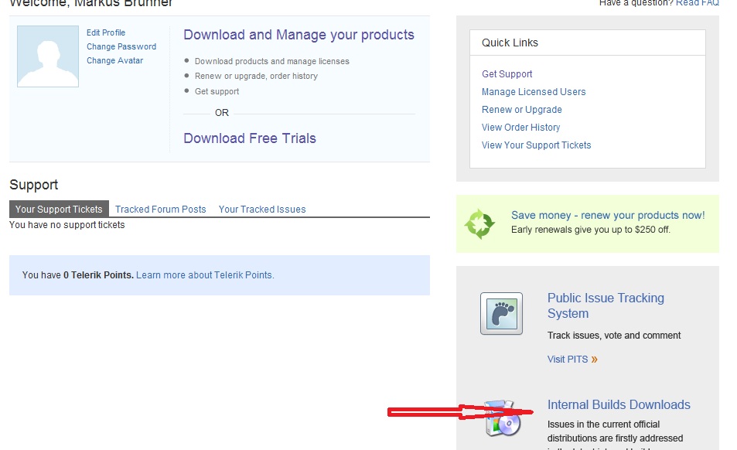Image resolution: width=737 pixels, height=450 pixels.
Task: Switch to the Tracked Forum Posts tab
Action: click(161, 210)
